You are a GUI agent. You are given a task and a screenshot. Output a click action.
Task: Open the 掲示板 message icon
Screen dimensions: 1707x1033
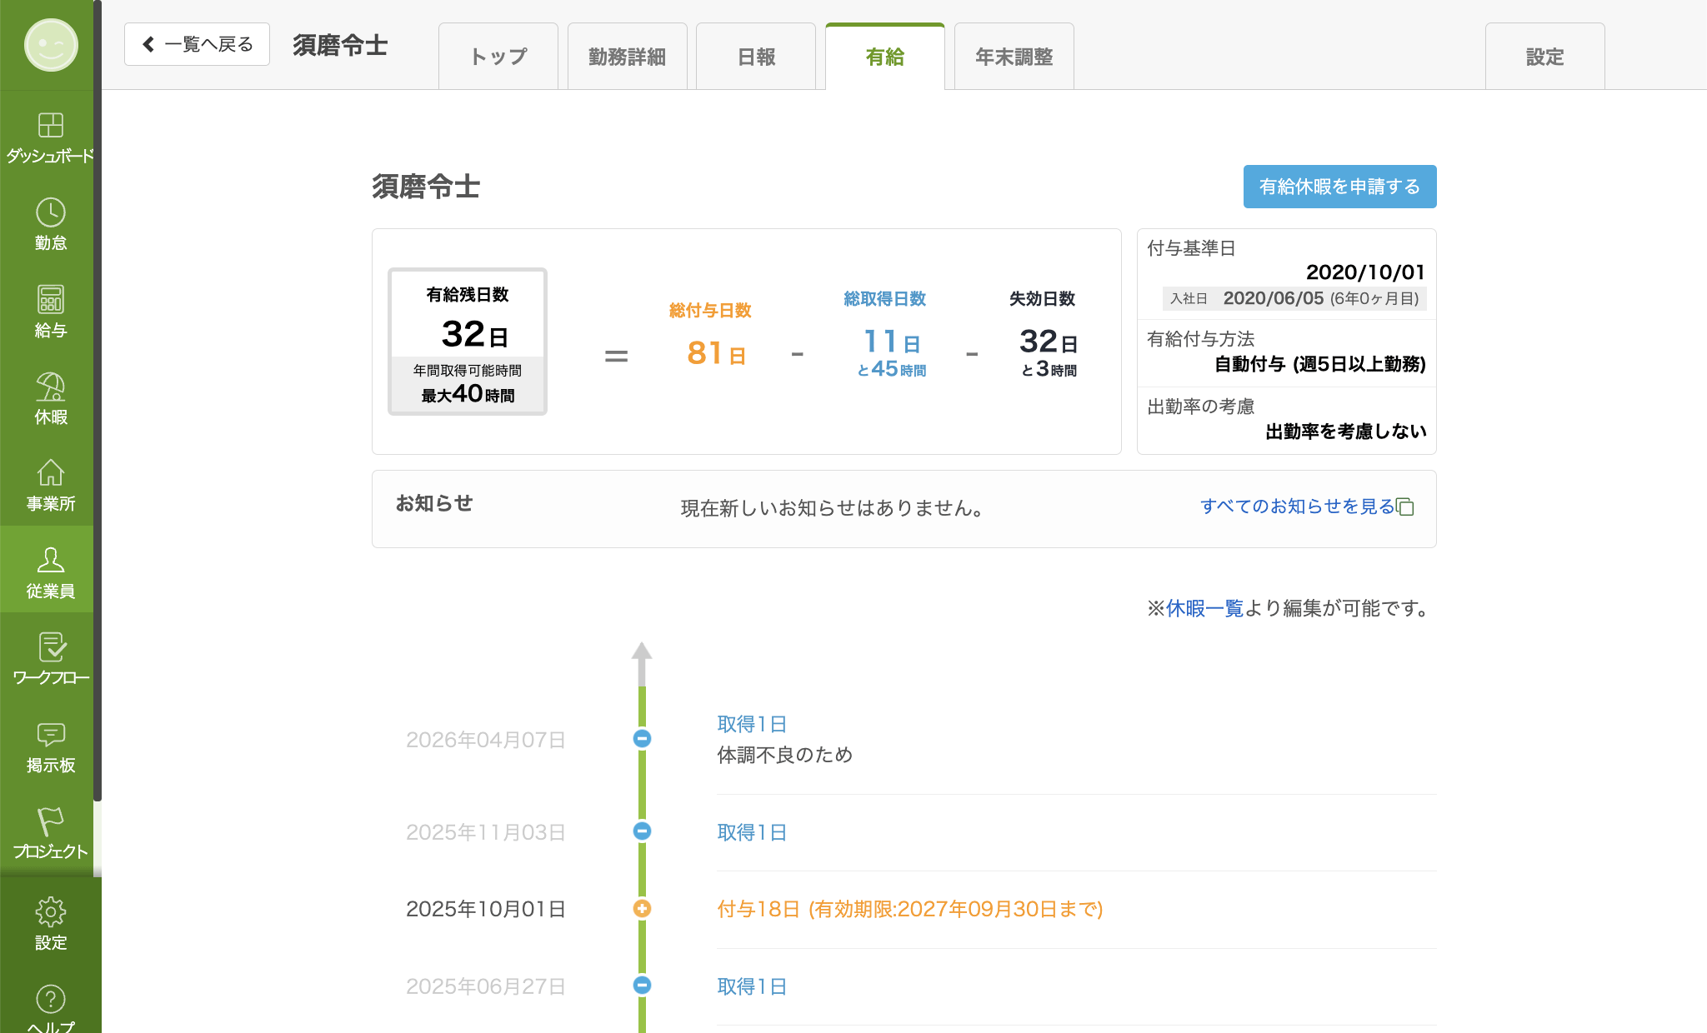[50, 734]
